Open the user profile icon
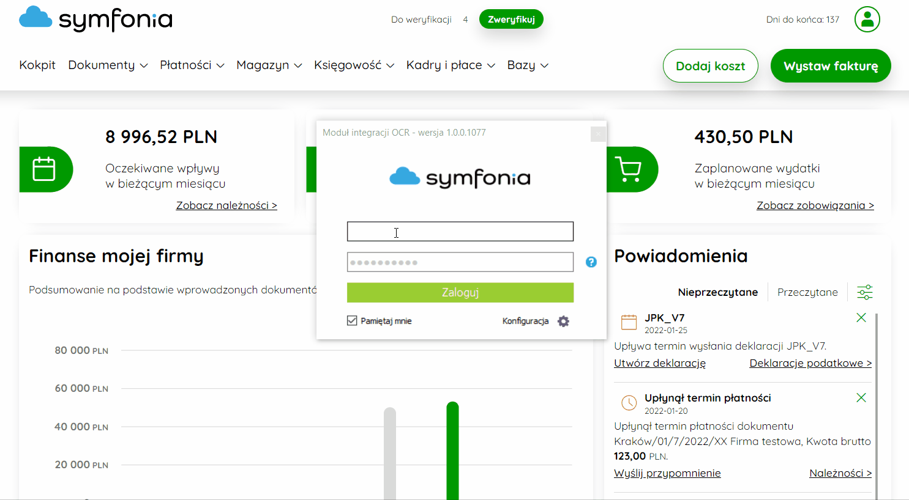This screenshot has width=909, height=500. pos(867,20)
